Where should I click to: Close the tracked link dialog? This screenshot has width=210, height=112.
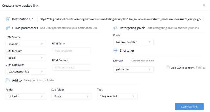[204, 5]
